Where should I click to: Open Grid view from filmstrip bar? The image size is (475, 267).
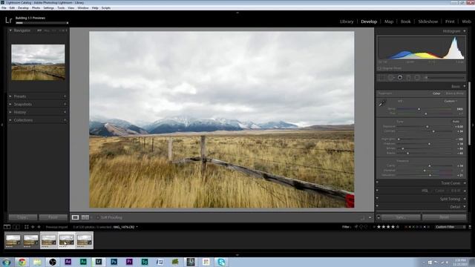27,227
